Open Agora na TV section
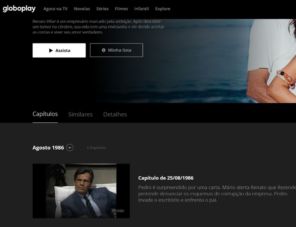Image resolution: width=296 pixels, height=227 pixels. [56, 9]
